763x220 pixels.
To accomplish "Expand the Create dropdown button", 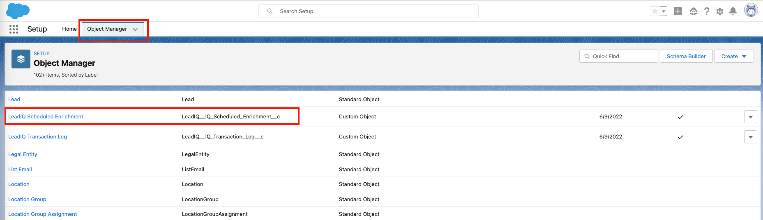I will tap(734, 56).
